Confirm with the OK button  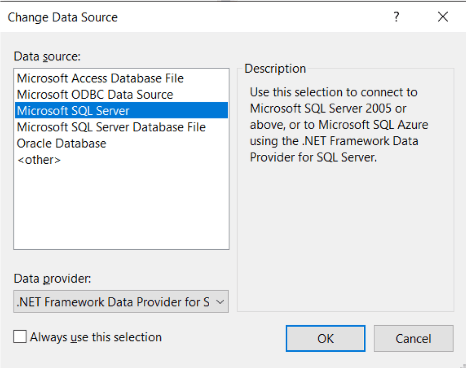[x=325, y=338]
